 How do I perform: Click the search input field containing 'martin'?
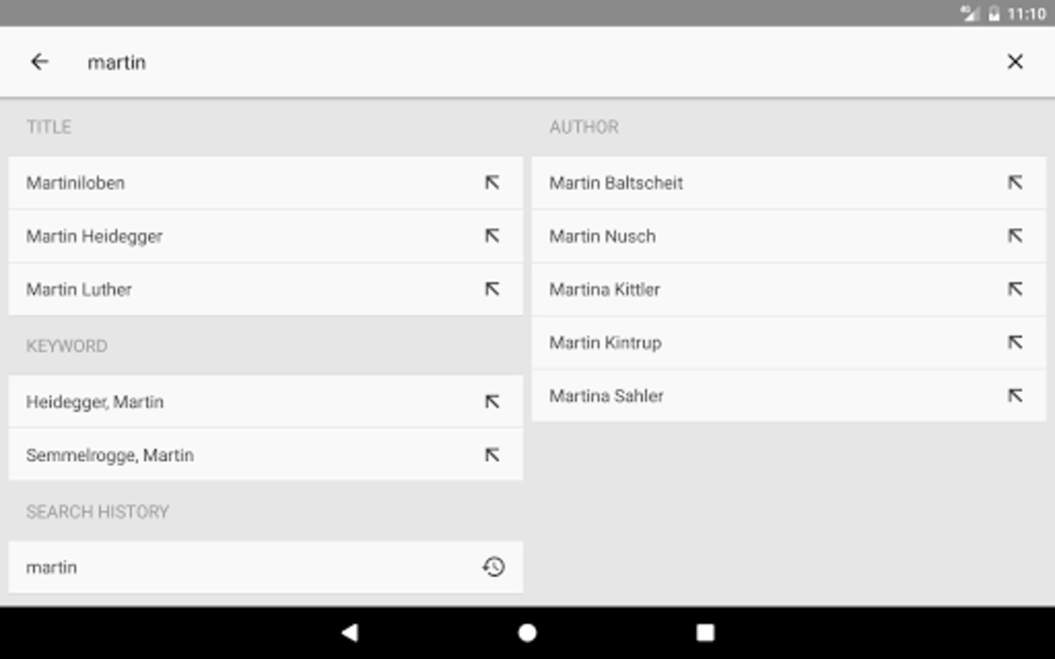tap(527, 62)
